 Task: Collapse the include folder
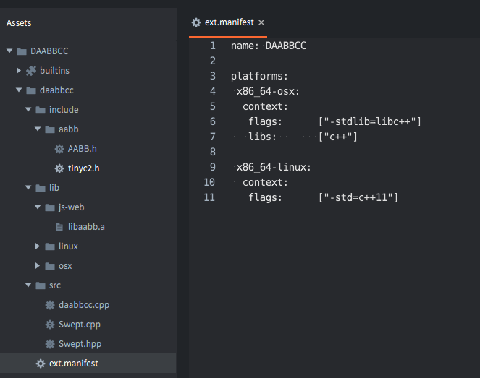click(x=28, y=109)
